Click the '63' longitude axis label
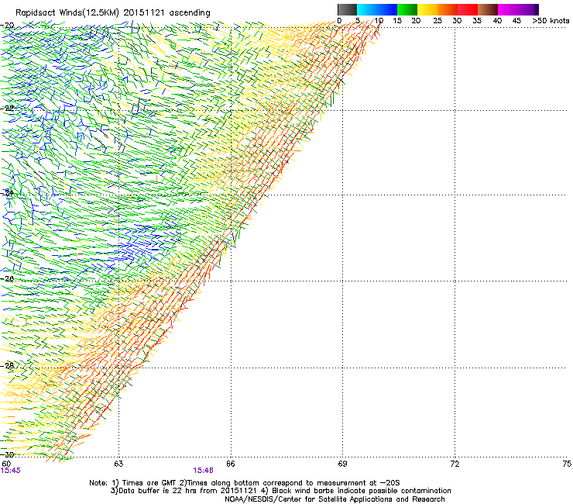 click(118, 464)
